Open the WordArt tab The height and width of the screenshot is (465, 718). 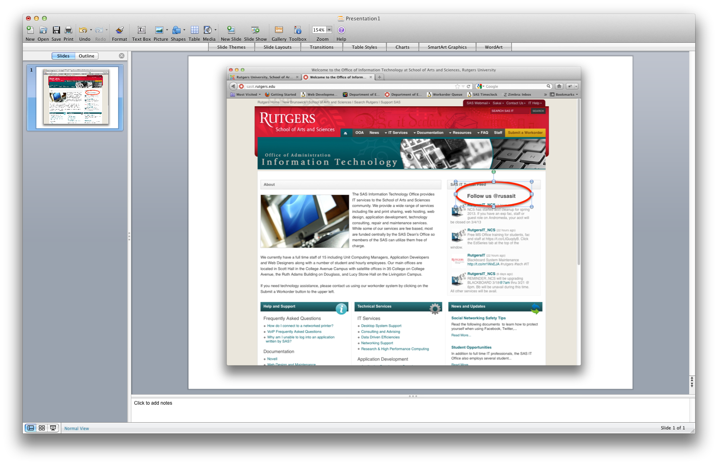click(494, 47)
